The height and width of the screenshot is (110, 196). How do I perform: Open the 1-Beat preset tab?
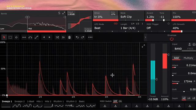(x=31, y=101)
